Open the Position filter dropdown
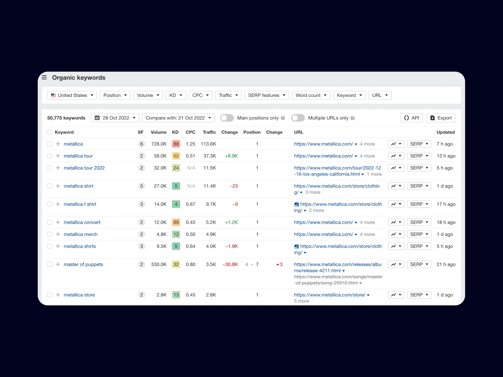This screenshot has height=377, width=503. [x=115, y=95]
